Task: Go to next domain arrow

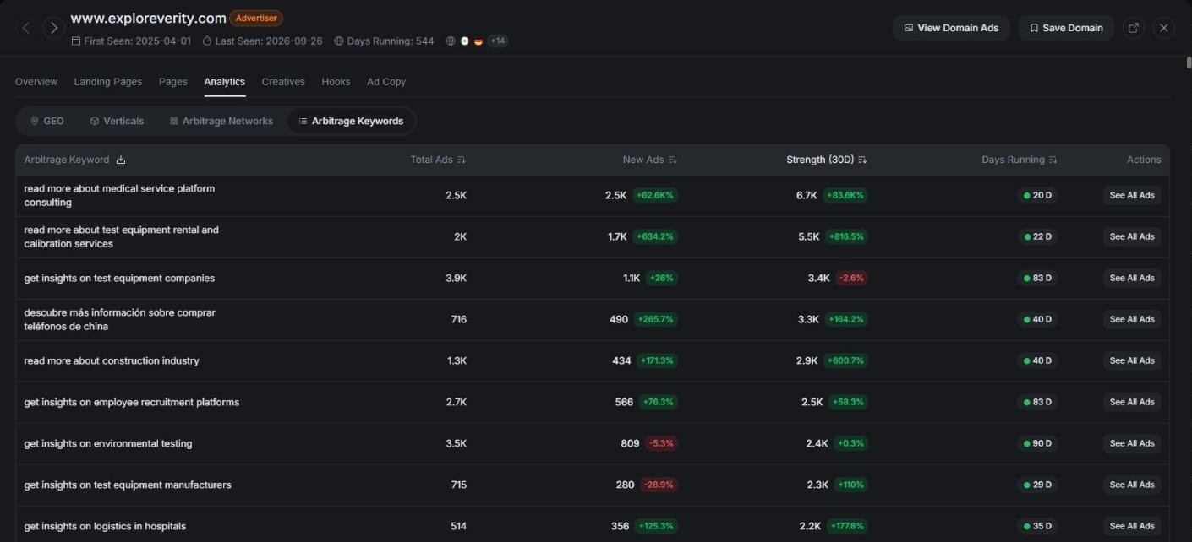Action: pos(54,28)
